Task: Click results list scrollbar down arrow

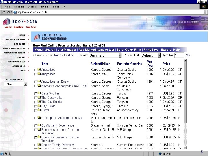Action: click(185, 148)
